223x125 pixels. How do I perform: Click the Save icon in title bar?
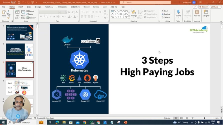[19, 2]
